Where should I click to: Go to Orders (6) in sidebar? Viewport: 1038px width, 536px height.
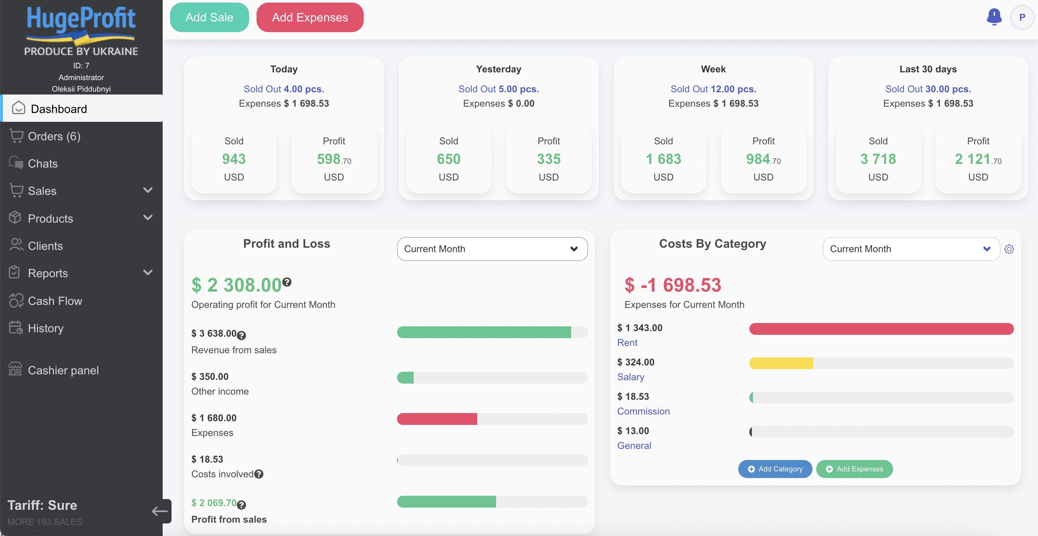point(54,136)
